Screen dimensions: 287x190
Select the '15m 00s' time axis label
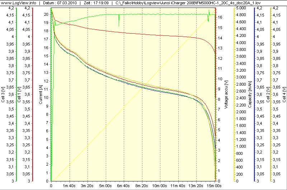click(214, 186)
